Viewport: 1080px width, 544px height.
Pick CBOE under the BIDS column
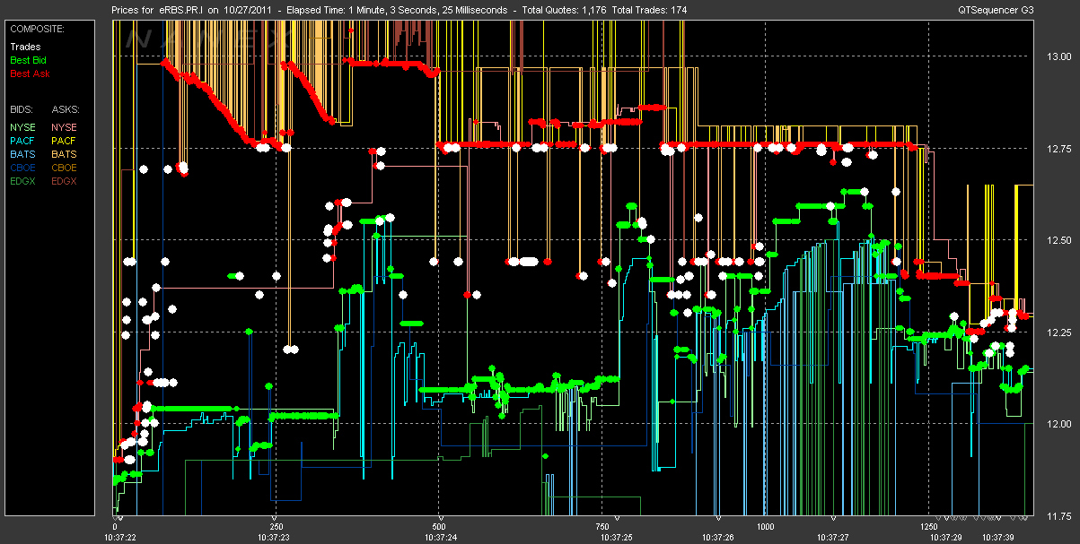[x=23, y=167]
